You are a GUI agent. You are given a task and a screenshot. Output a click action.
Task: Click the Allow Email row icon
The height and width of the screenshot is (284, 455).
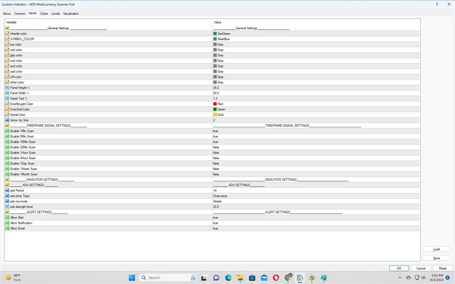pyautogui.click(x=7, y=228)
